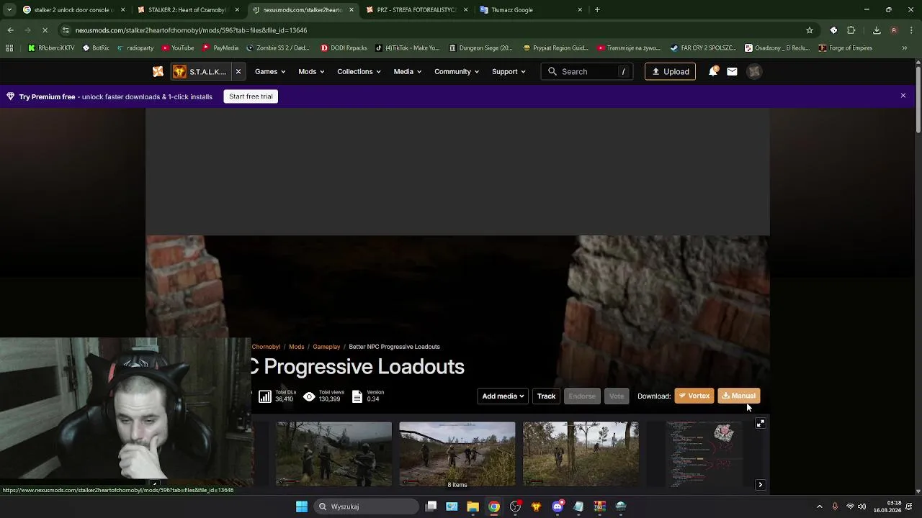Open the screenshot of squad on road
This screenshot has width=922, height=518.
pyautogui.click(x=457, y=454)
